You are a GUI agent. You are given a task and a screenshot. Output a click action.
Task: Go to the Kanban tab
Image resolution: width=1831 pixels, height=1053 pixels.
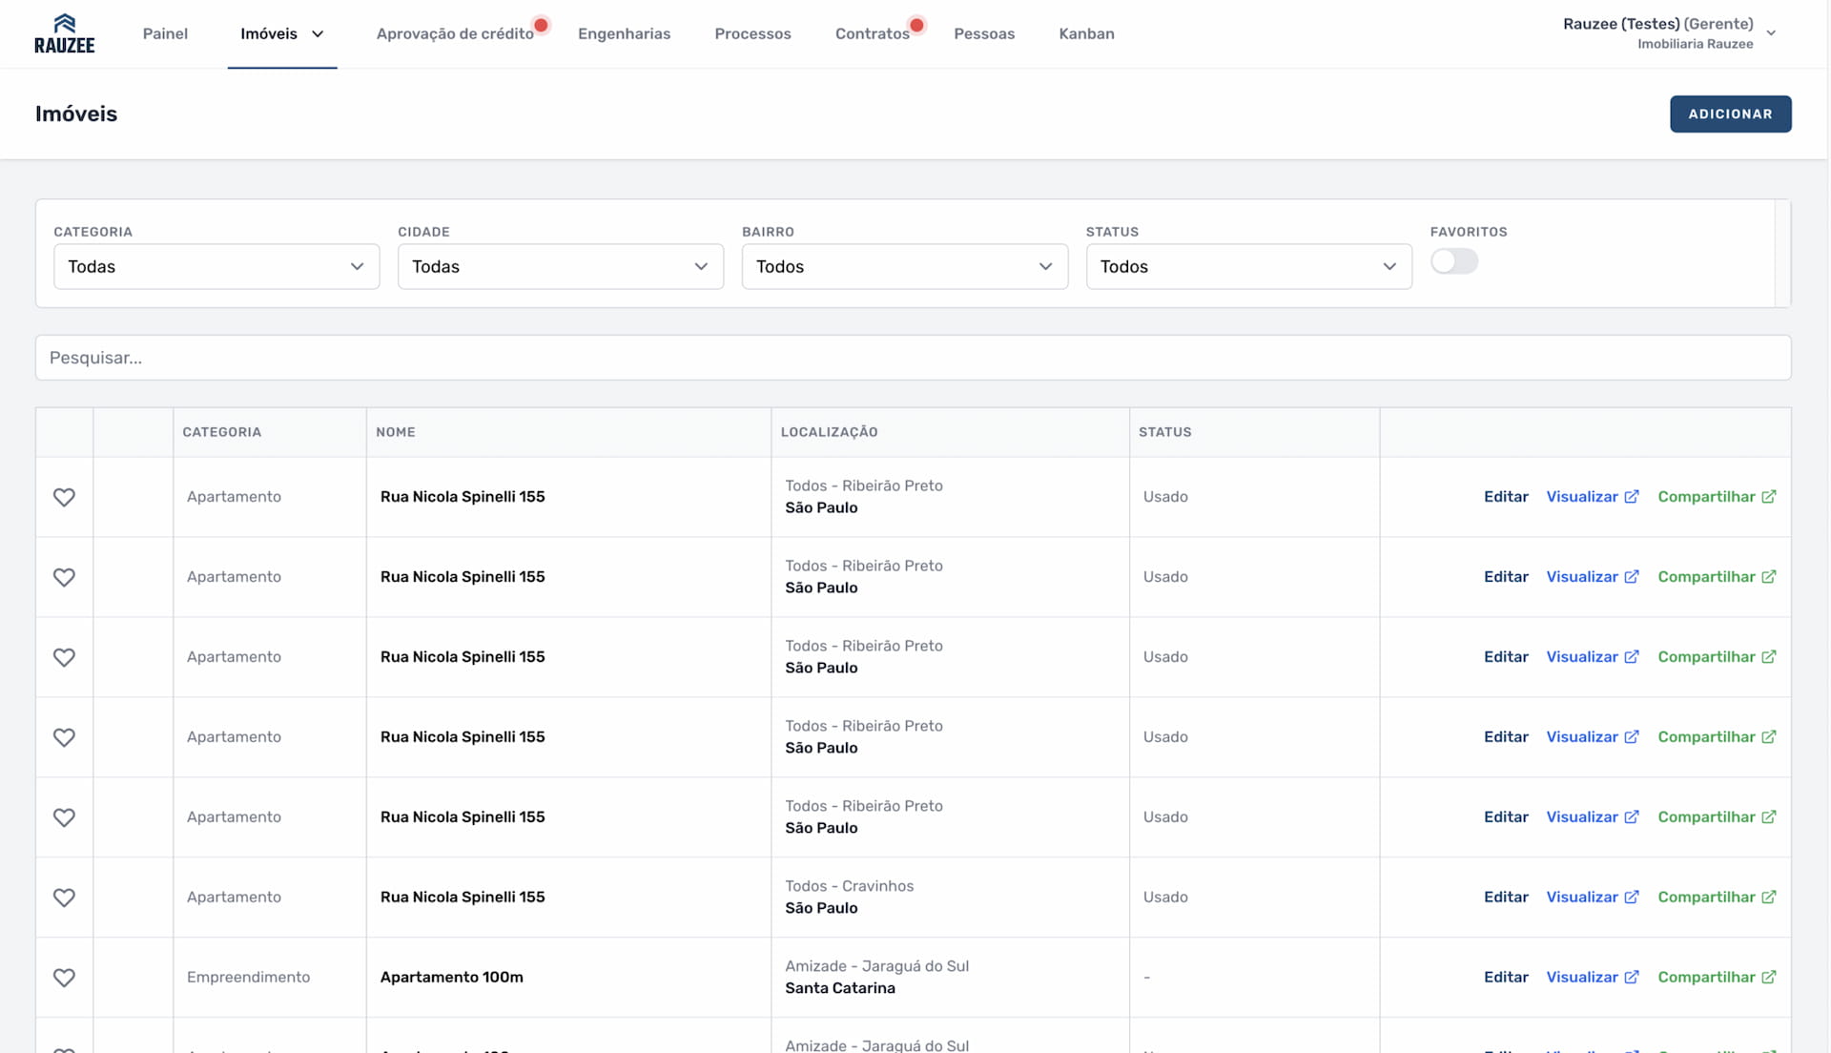1086,33
